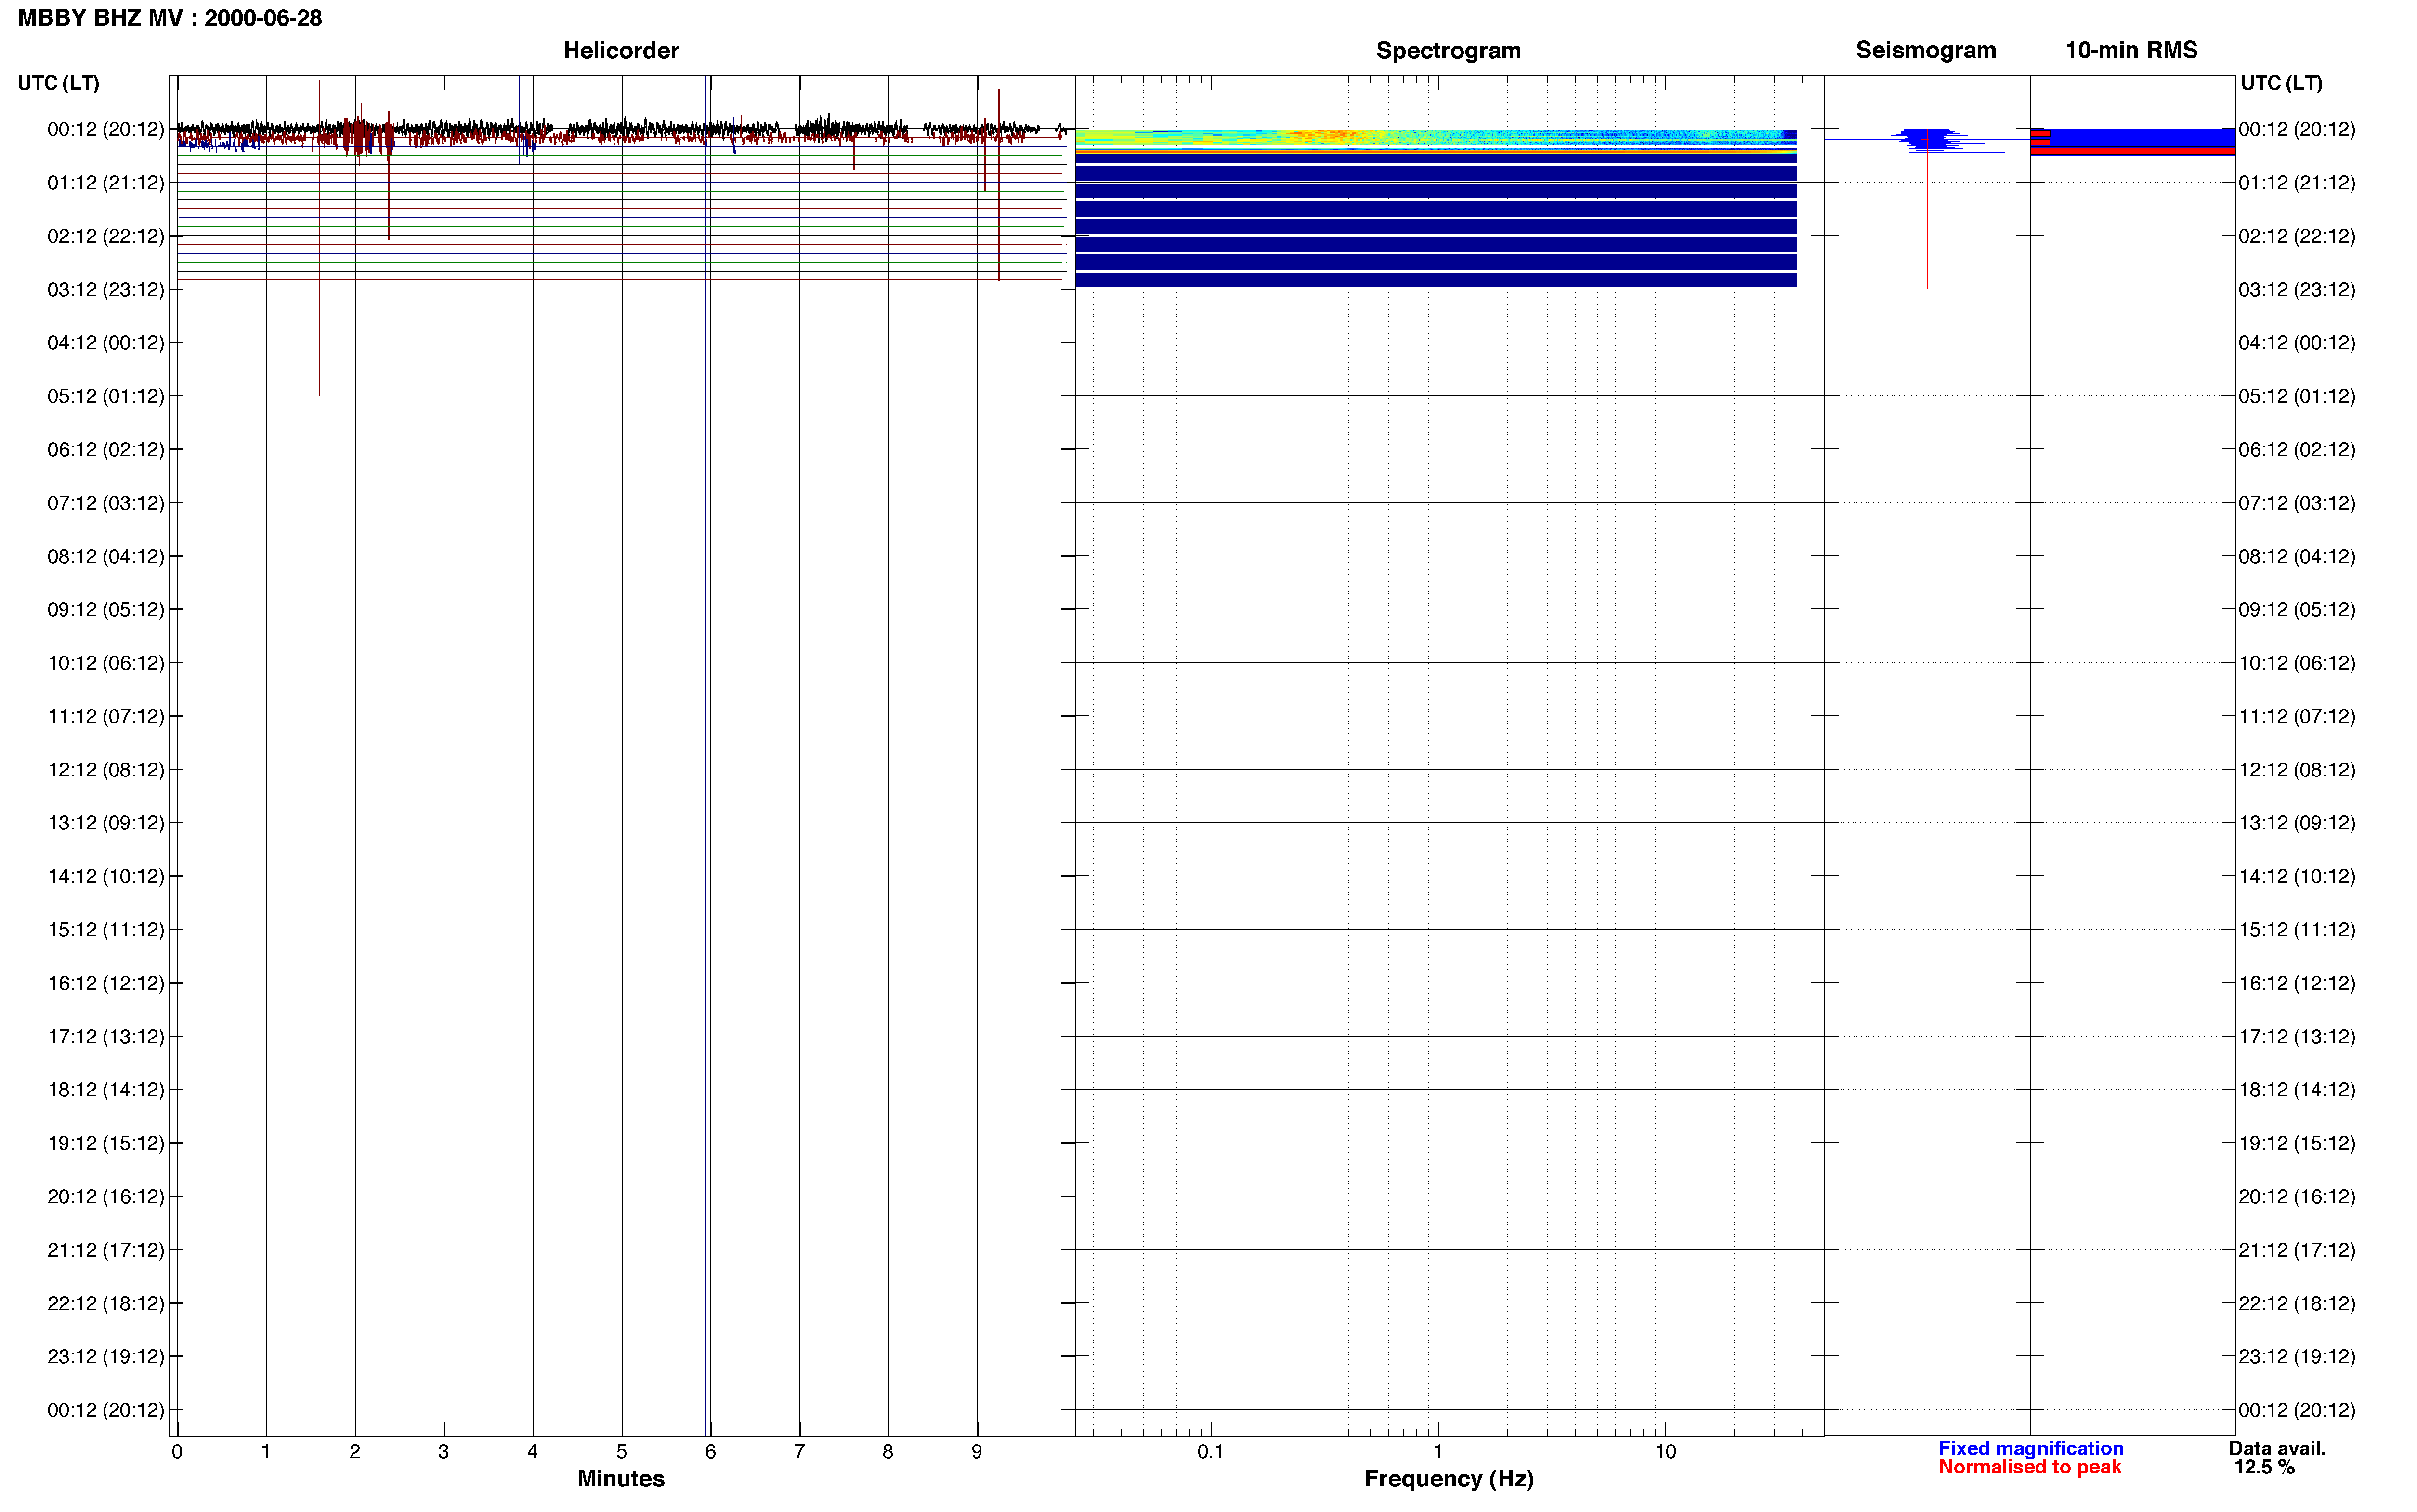The height and width of the screenshot is (1512, 2417).
Task: Click left time label '06:12 (02:12)'
Action: tap(105, 450)
